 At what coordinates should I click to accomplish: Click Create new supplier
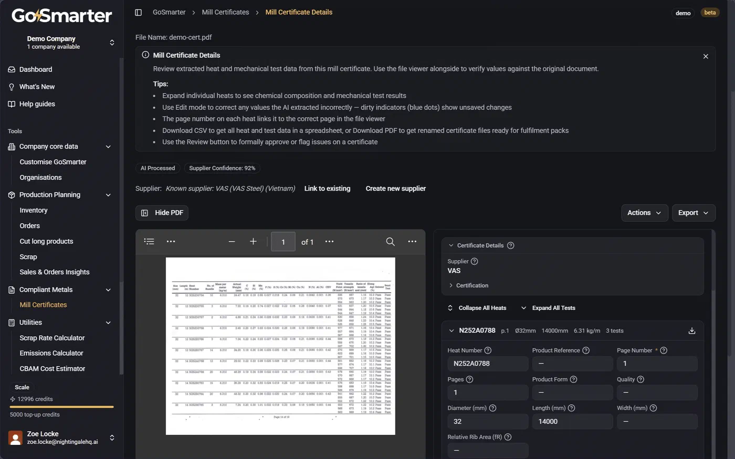pyautogui.click(x=396, y=188)
